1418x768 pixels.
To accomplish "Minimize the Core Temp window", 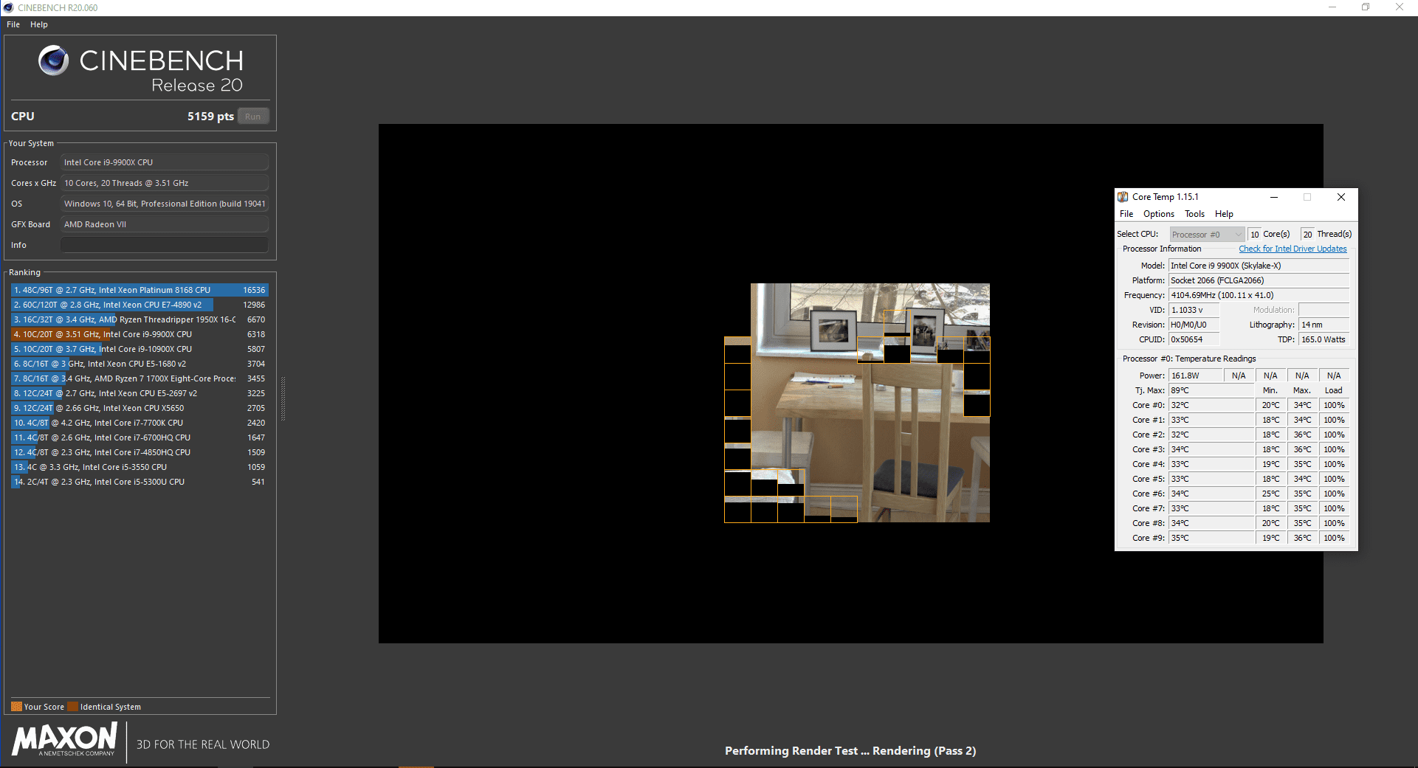I will (1274, 197).
